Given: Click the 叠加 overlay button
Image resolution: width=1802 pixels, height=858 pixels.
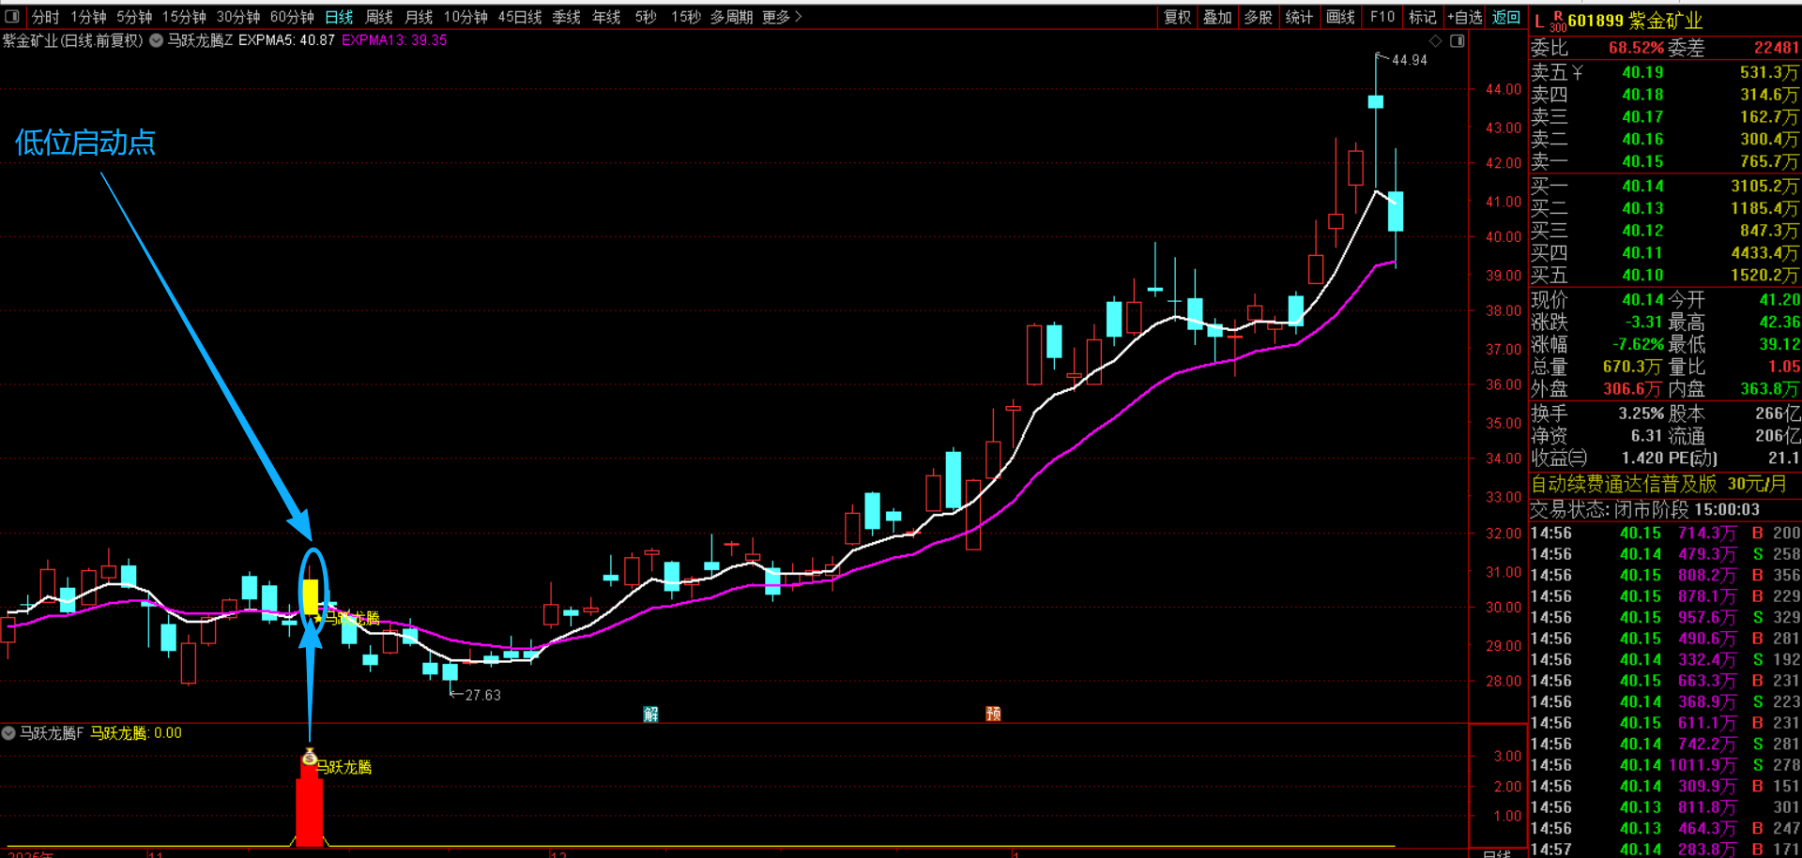Looking at the screenshot, I should (x=1217, y=17).
